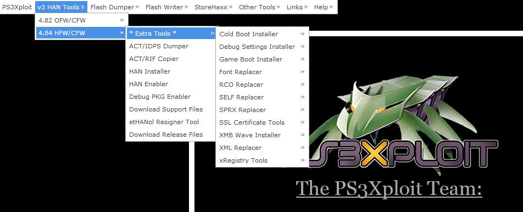Open the Flash Writer menu
The height and width of the screenshot is (212, 523).
(x=167, y=7)
